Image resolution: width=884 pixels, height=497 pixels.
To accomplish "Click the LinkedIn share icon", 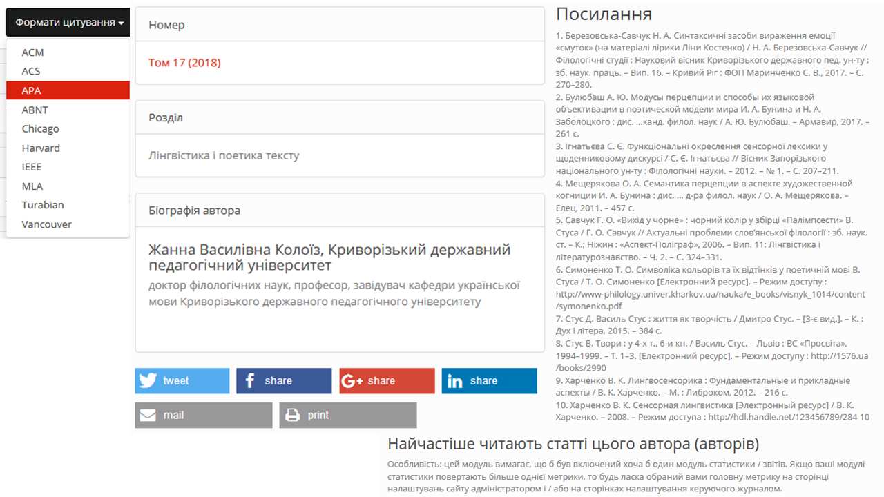I will pyautogui.click(x=455, y=381).
